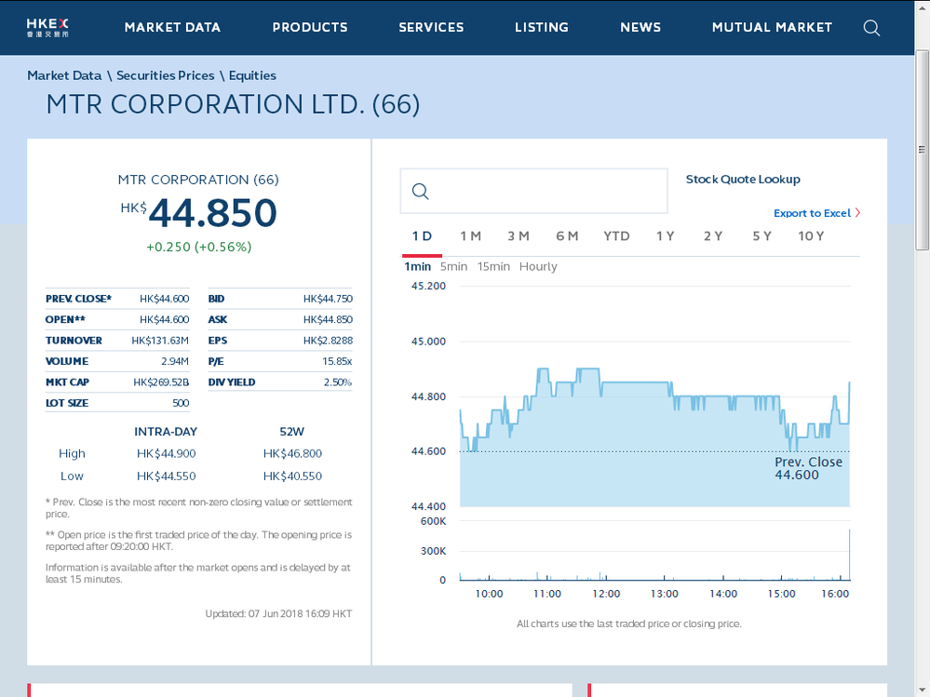The image size is (930, 697).
Task: Switch chart to YTD view
Action: [616, 236]
